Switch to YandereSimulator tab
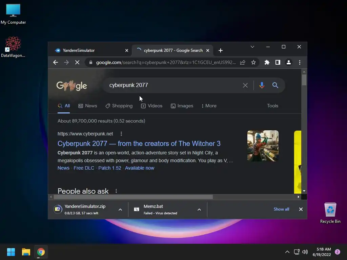 pyautogui.click(x=90, y=50)
